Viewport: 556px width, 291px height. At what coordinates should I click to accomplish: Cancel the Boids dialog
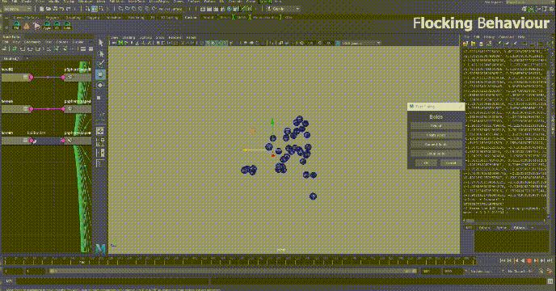pyautogui.click(x=451, y=163)
